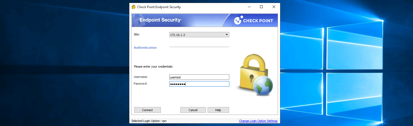
Task: Click the Check Point logo in banner
Action: click(254, 21)
